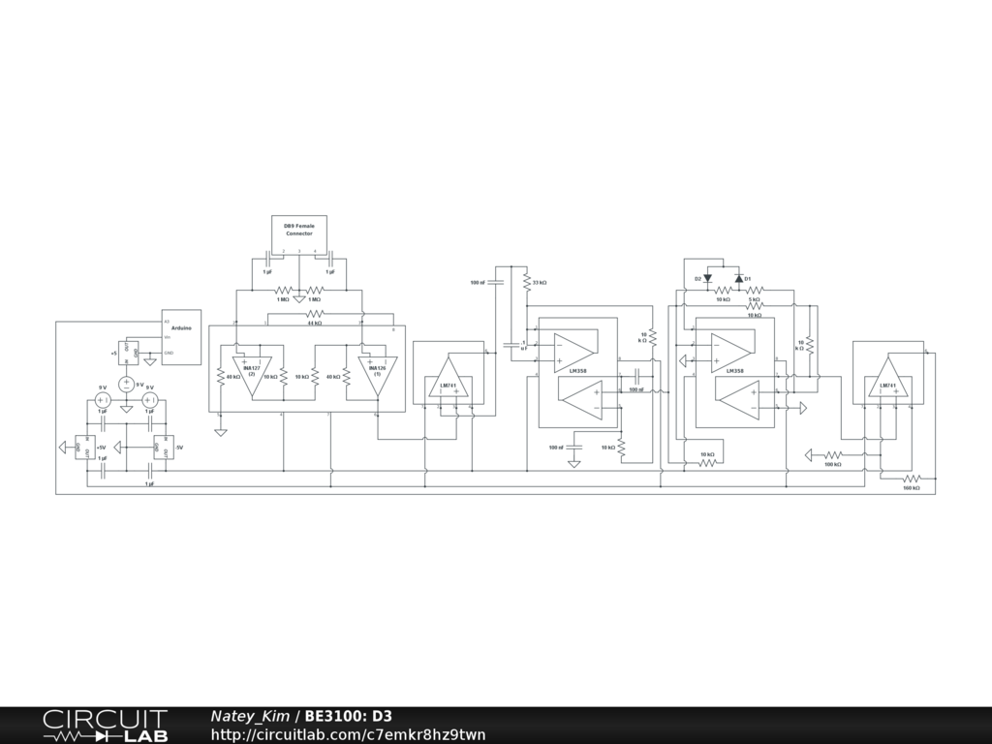Select the 100 kΩ resistor
This screenshot has height=744, width=992.
coord(832,455)
